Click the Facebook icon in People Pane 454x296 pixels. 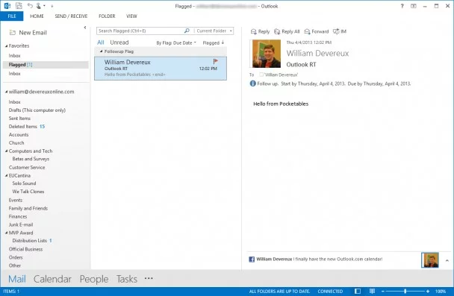tap(252, 259)
